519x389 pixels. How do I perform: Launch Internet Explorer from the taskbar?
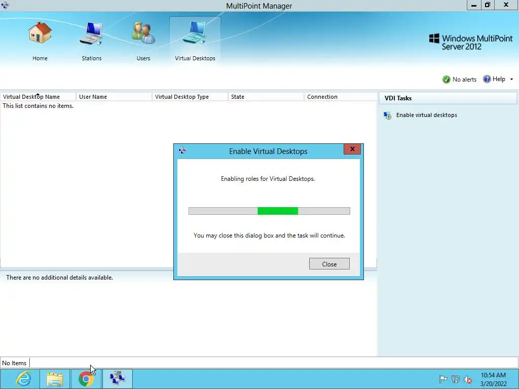click(x=23, y=379)
